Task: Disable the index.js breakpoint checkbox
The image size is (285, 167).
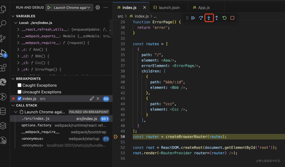Action: 20,99
